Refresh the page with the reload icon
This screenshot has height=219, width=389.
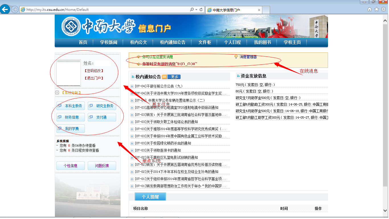tap(201, 9)
